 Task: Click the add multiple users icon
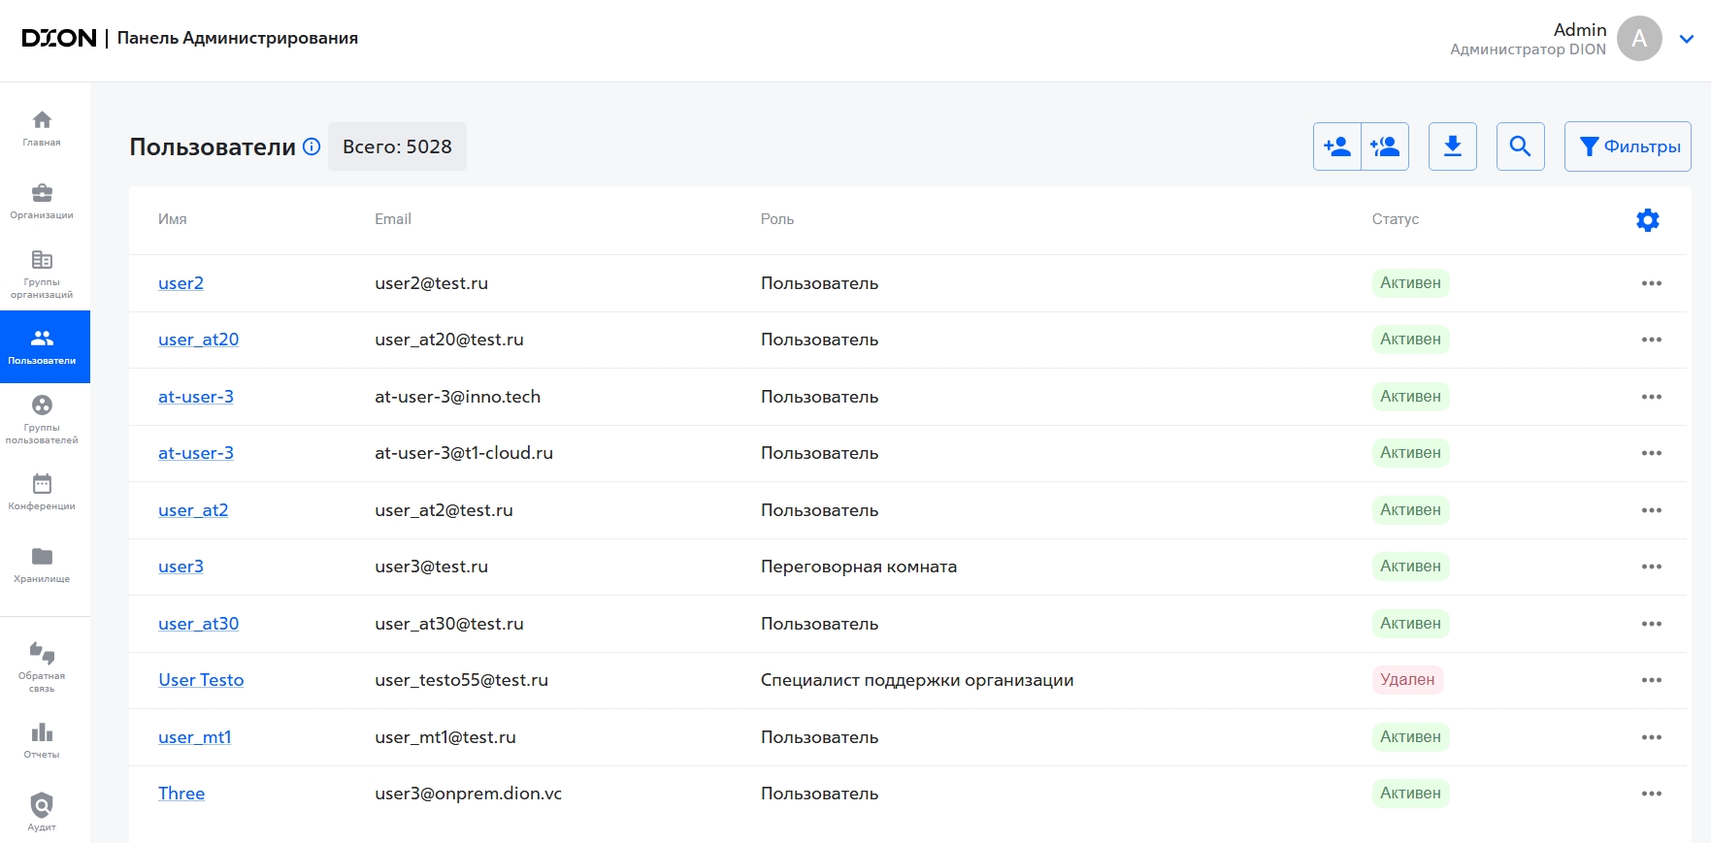1385,146
